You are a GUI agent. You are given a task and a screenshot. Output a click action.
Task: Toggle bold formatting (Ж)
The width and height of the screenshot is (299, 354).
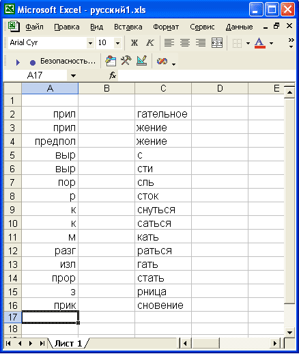(134, 42)
